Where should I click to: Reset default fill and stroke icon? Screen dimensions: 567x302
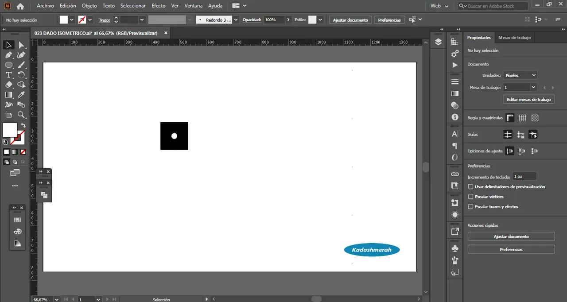[5, 142]
